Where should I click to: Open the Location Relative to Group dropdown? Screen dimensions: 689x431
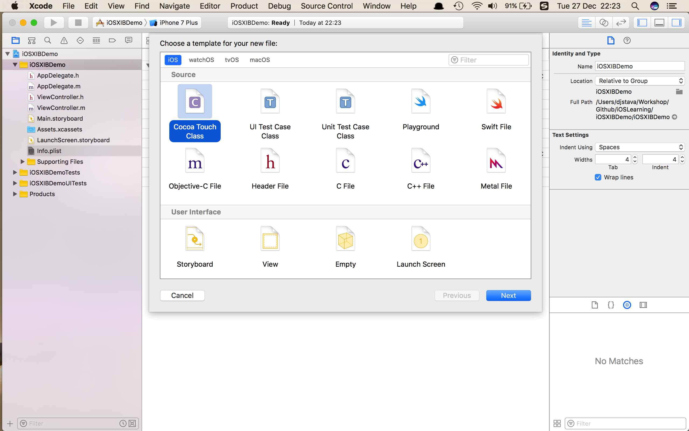pyautogui.click(x=639, y=81)
